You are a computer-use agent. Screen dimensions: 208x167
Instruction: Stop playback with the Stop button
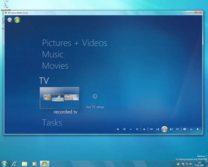(144, 129)
